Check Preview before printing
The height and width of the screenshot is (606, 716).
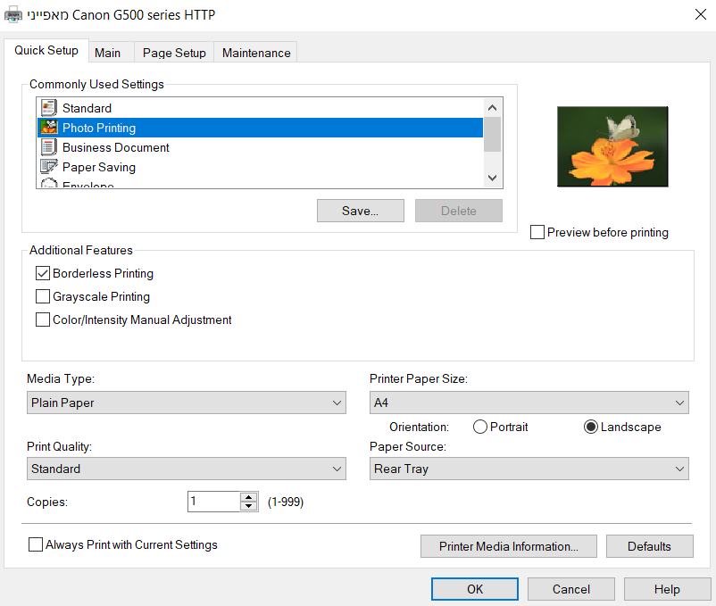[537, 233]
